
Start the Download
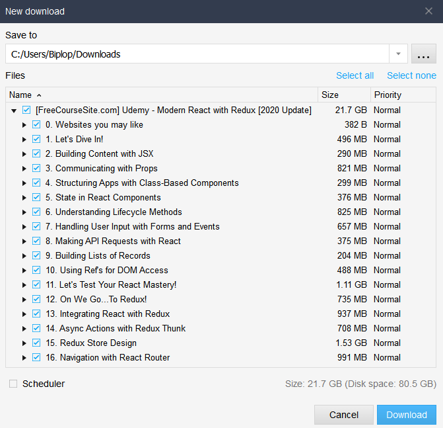pos(407,415)
